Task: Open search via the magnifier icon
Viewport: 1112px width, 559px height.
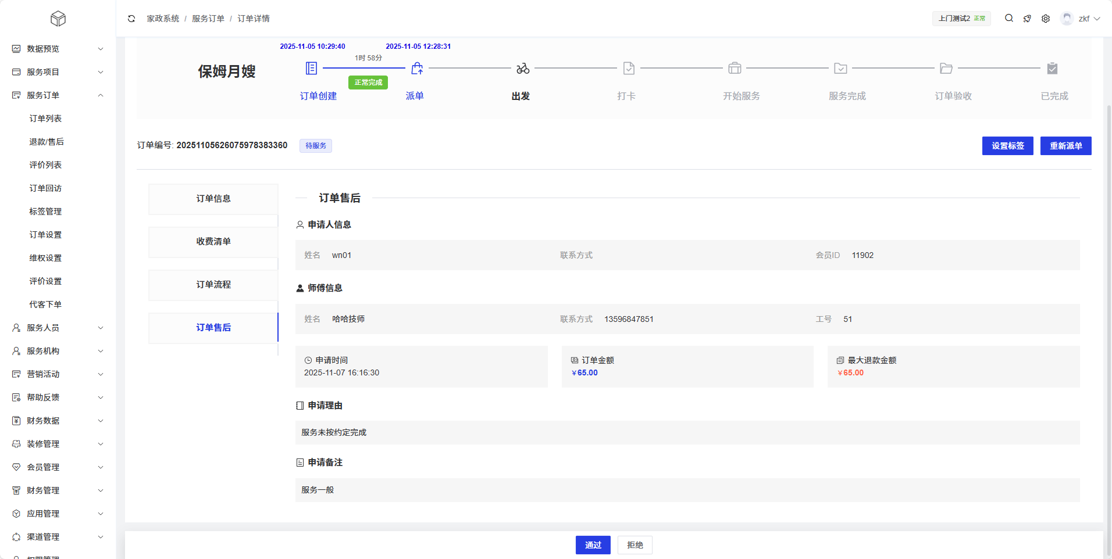Action: (1009, 19)
